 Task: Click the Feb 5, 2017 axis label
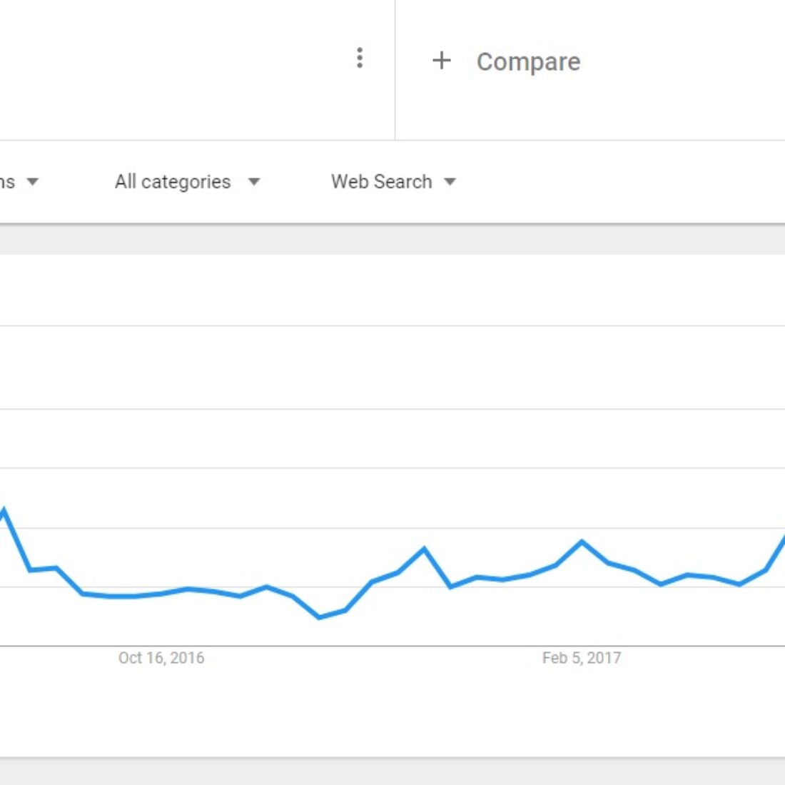pyautogui.click(x=582, y=658)
